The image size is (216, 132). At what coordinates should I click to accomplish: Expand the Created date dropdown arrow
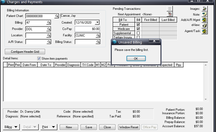[x=97, y=23]
